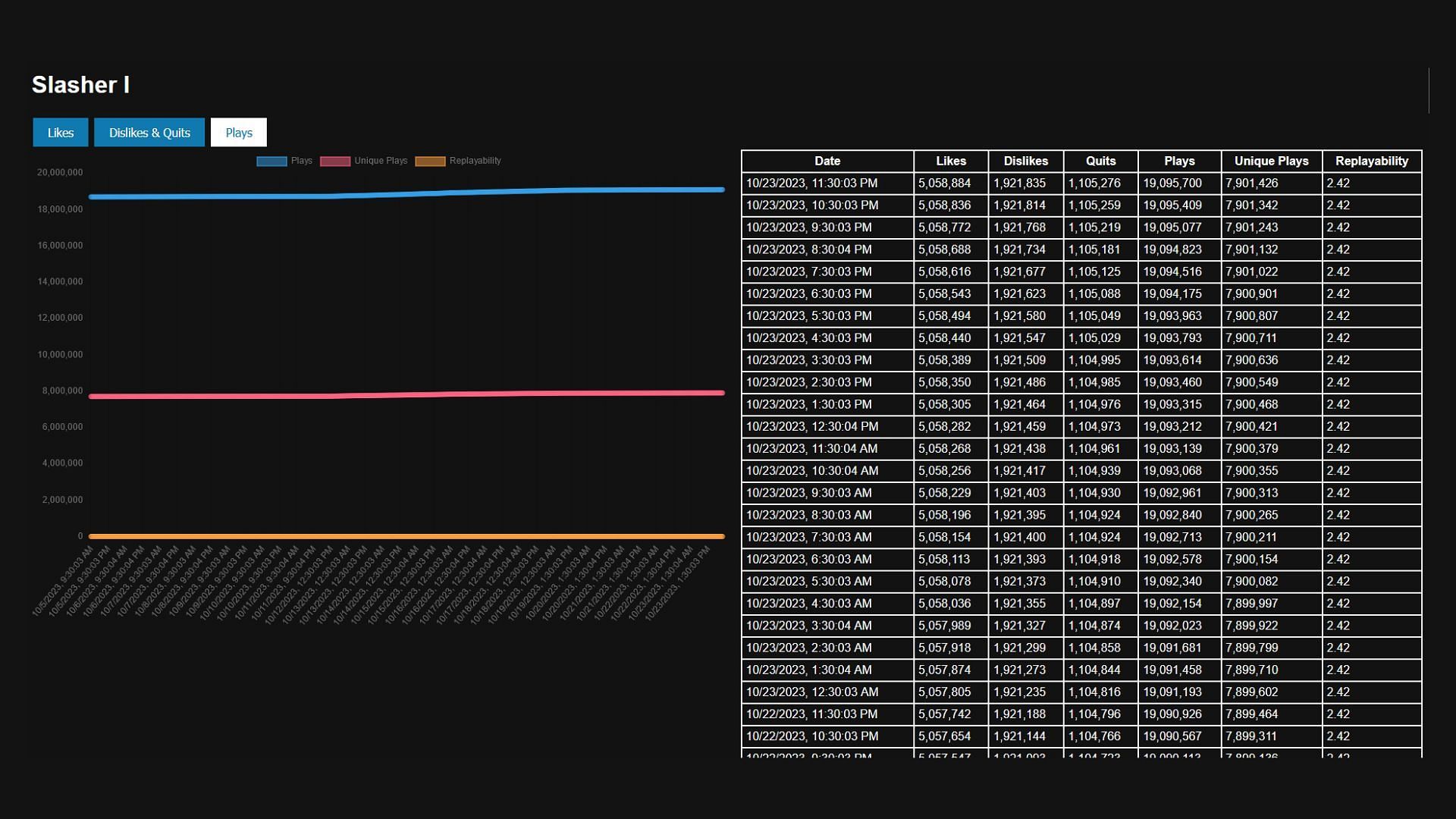Click the orange Replayability chart line
Screen dimensions: 1456x819
(406, 536)
